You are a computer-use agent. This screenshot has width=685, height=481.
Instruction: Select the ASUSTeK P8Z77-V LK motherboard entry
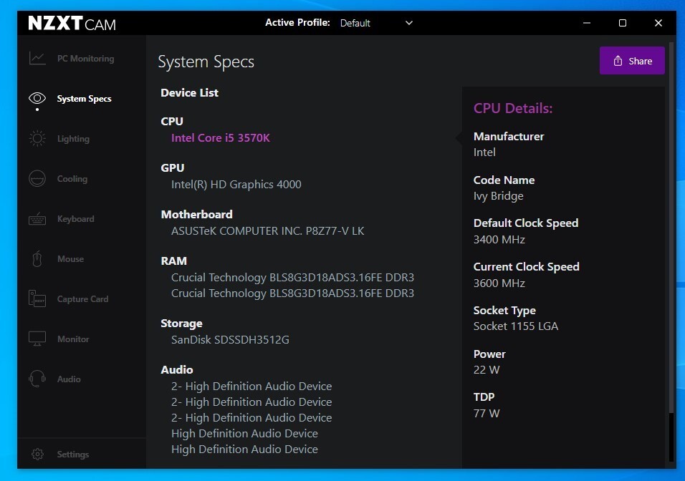point(268,231)
